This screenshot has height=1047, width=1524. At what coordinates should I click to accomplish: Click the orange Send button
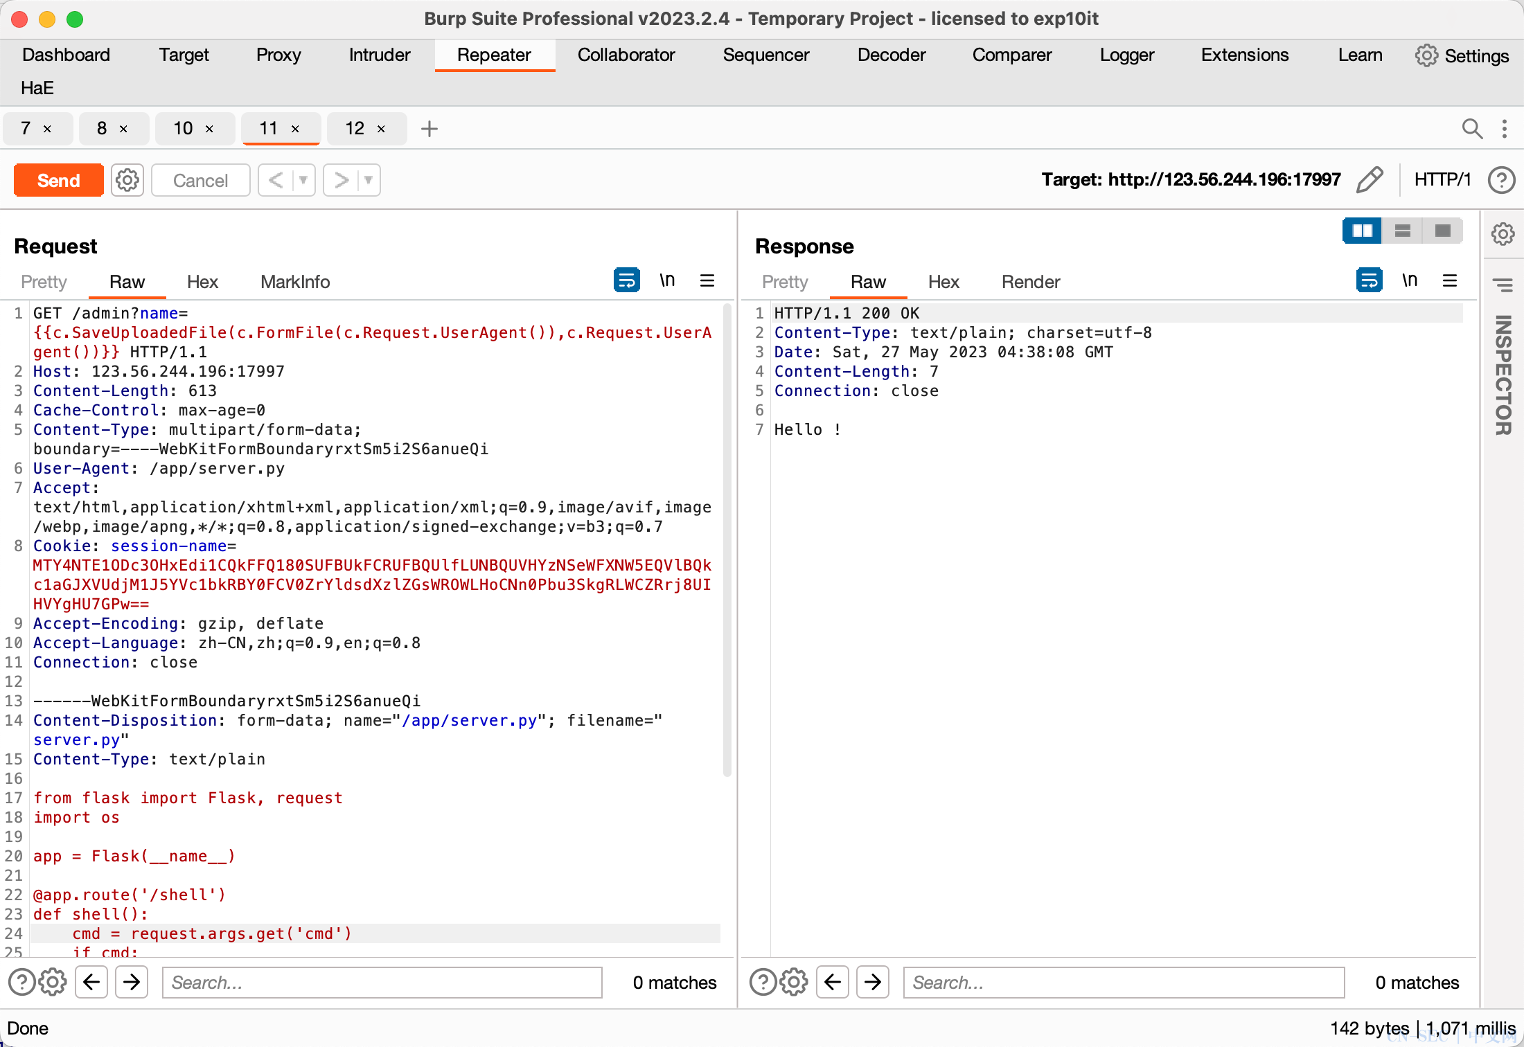[x=59, y=180]
